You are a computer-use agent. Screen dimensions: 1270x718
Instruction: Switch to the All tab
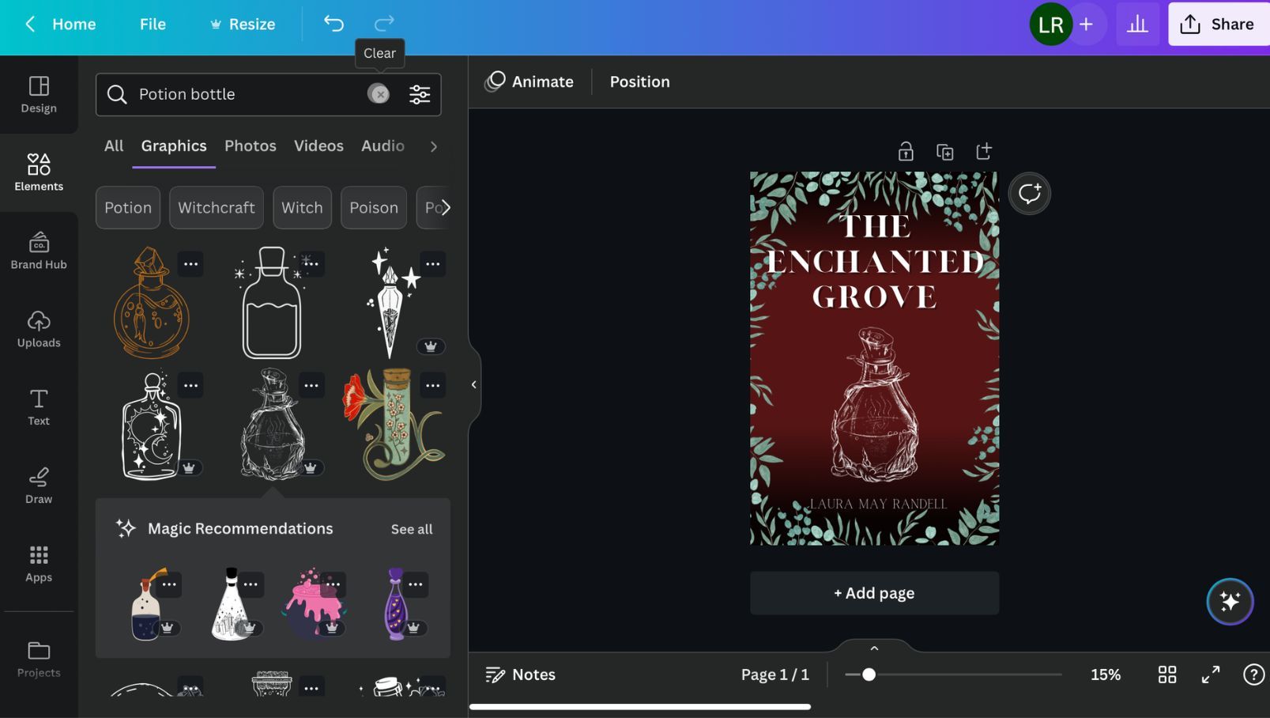click(114, 145)
